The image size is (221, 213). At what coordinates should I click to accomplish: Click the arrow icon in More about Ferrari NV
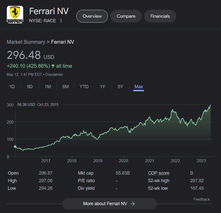click(x=133, y=204)
